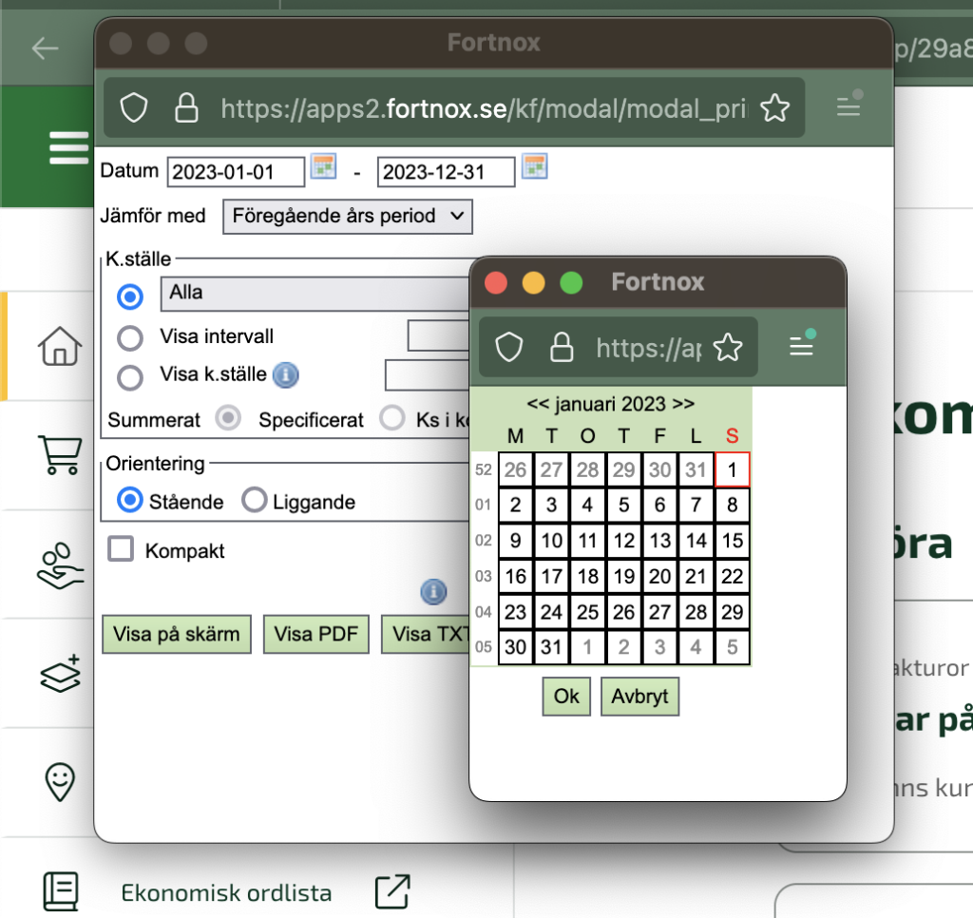Choose Stående orientation
Image resolution: width=973 pixels, height=918 pixels.
coord(129,500)
